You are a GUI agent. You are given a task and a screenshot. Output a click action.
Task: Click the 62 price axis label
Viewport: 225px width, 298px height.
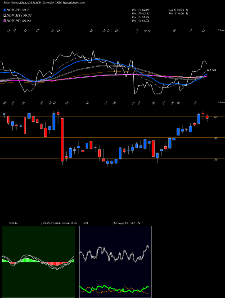pyautogui.click(x=216, y=117)
